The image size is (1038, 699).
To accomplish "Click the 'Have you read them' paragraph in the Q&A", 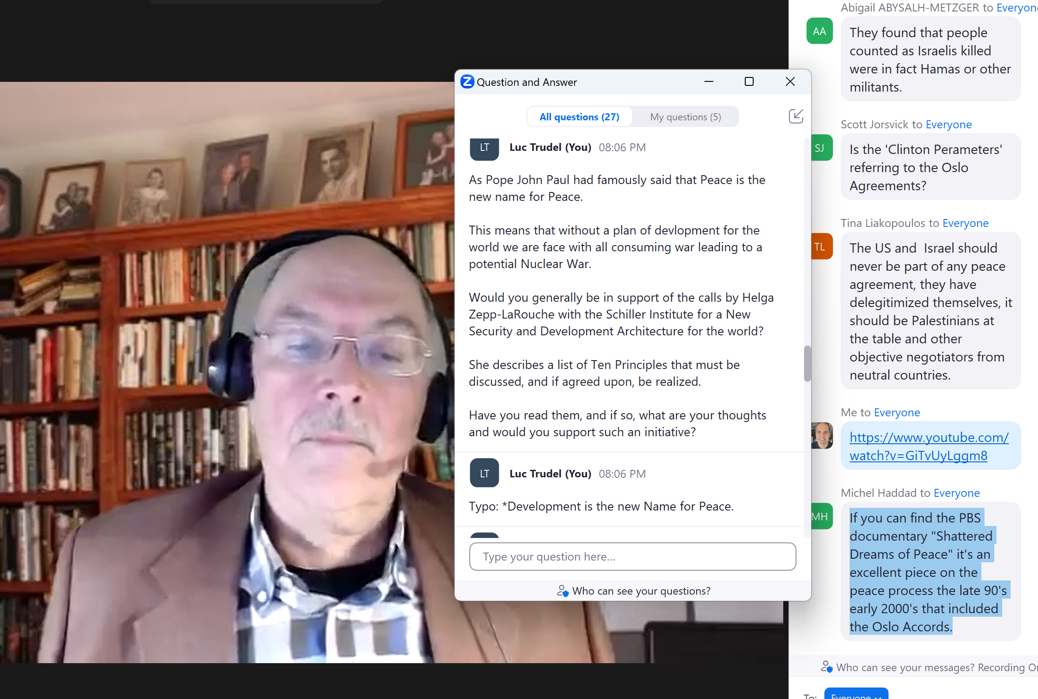I will point(617,423).
